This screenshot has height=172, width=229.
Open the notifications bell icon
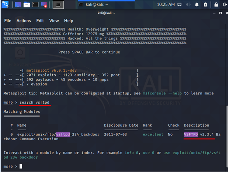(197, 5)
